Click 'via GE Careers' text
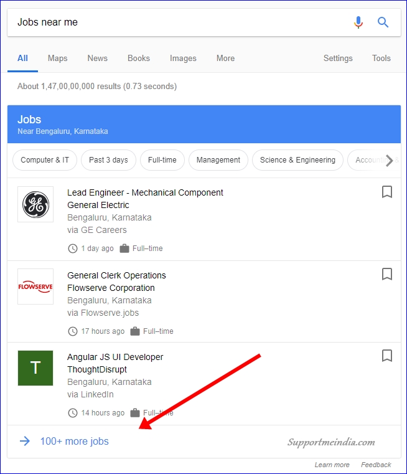 coord(97,230)
